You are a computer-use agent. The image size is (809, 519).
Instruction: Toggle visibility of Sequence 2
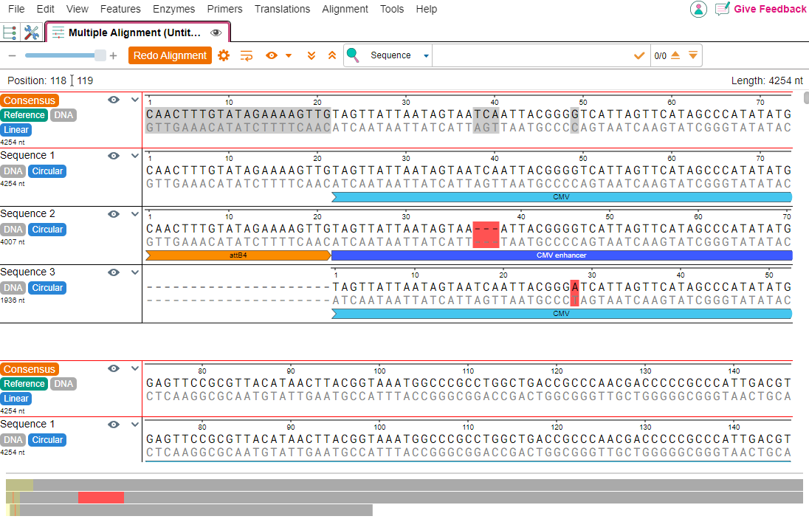[114, 214]
